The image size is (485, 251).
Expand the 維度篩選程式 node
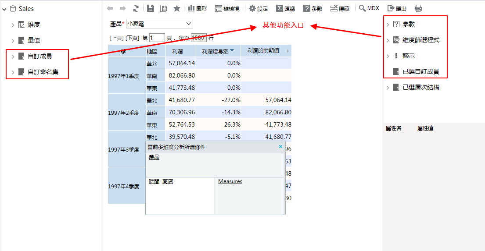388,40
